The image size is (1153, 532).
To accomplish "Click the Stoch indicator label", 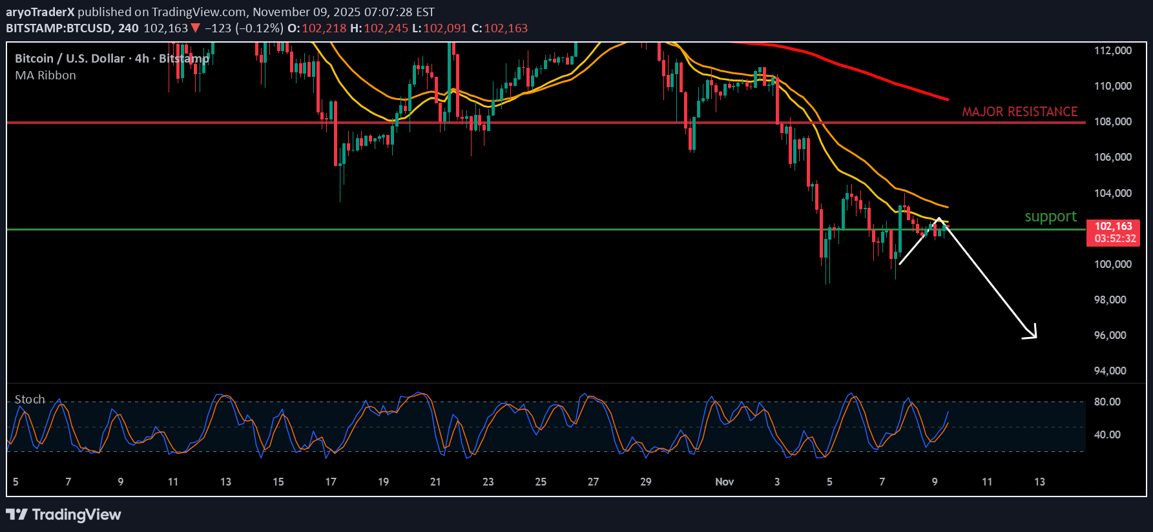I will click(x=30, y=400).
